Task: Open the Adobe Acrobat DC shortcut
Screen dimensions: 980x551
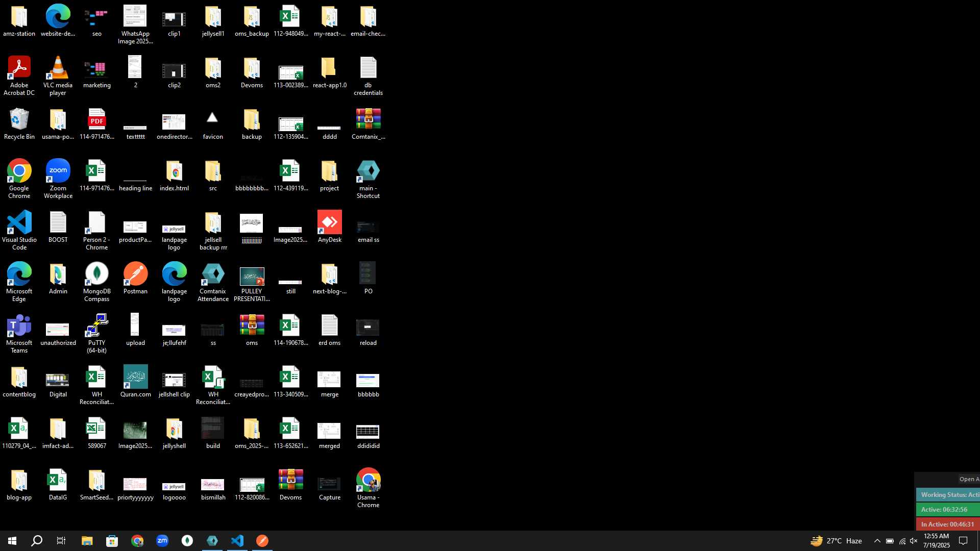Action: [x=19, y=76]
